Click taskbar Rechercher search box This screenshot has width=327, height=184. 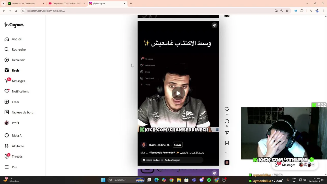[x=126, y=180]
